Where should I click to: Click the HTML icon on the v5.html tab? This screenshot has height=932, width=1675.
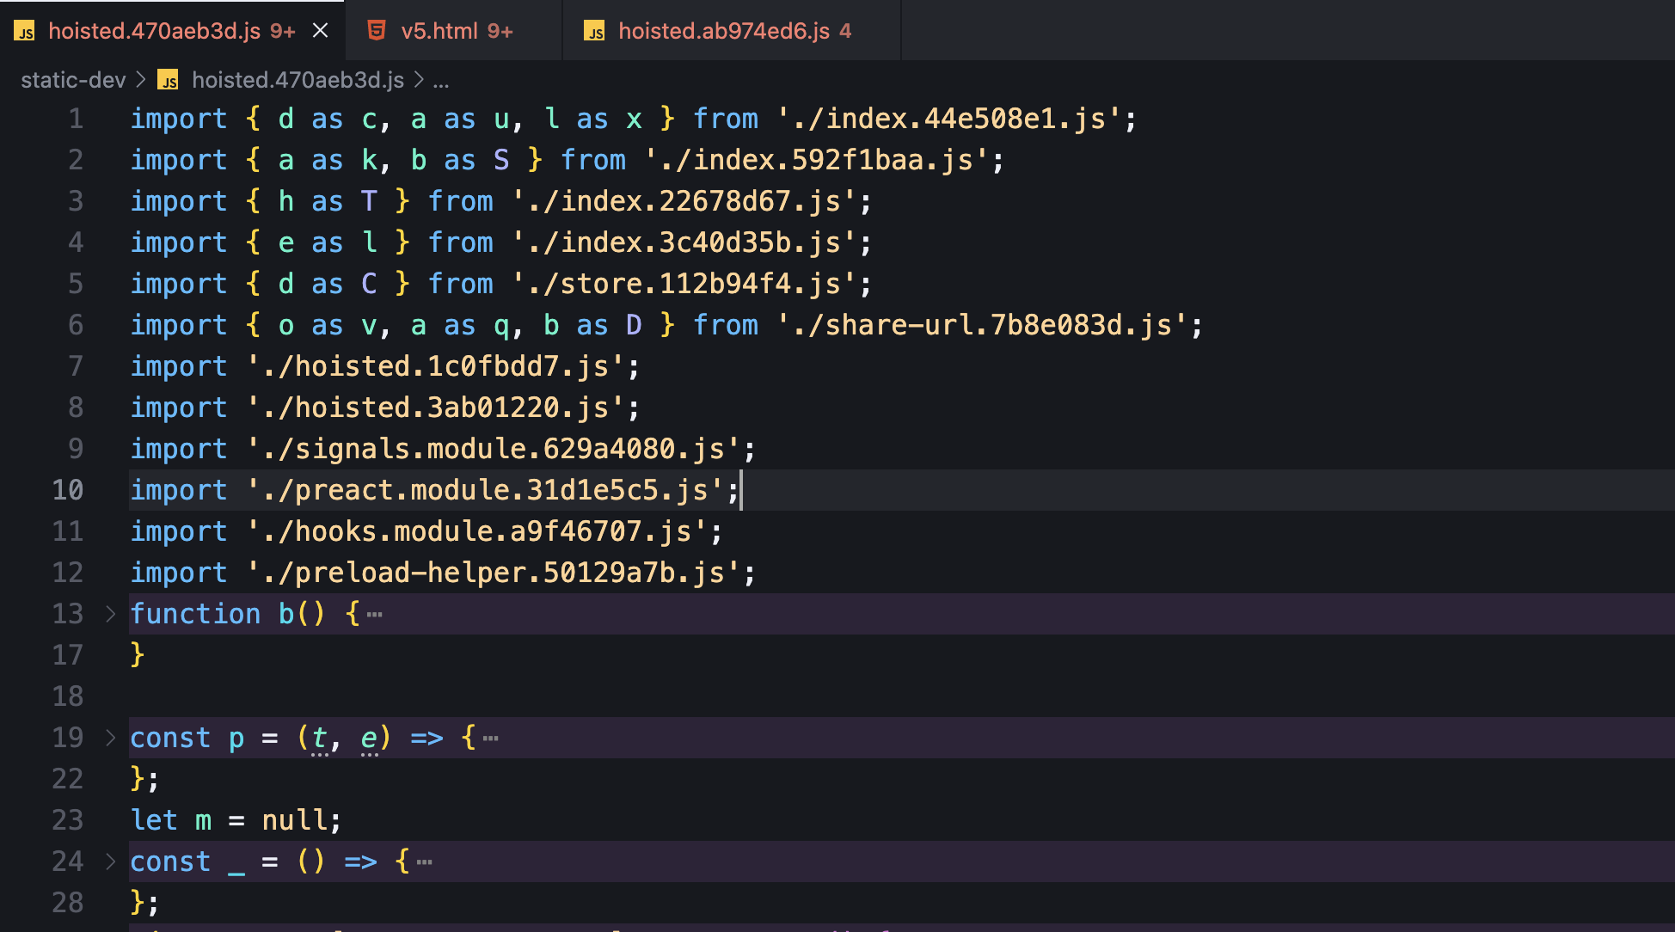click(377, 30)
